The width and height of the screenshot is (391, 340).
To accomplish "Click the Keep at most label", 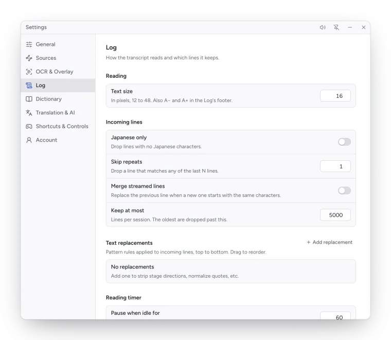I will tap(128, 211).
